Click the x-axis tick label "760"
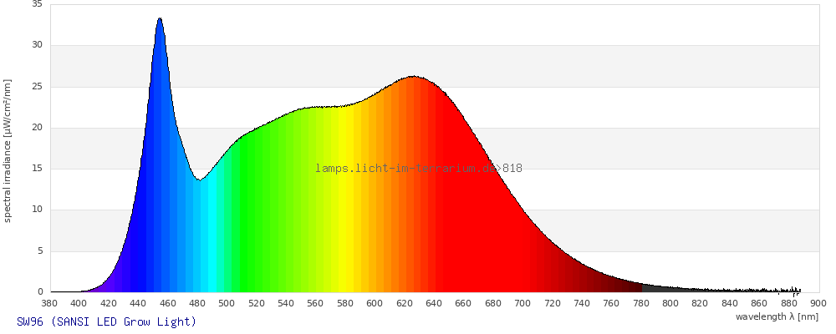The image size is (836, 334). pyautogui.click(x=612, y=304)
